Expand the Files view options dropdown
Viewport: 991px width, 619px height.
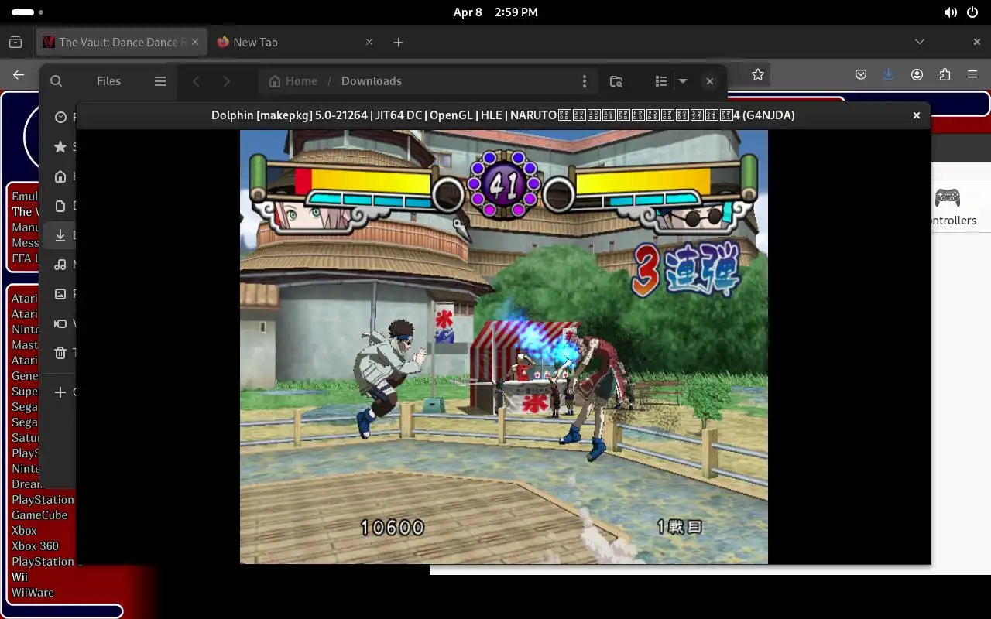pyautogui.click(x=683, y=81)
